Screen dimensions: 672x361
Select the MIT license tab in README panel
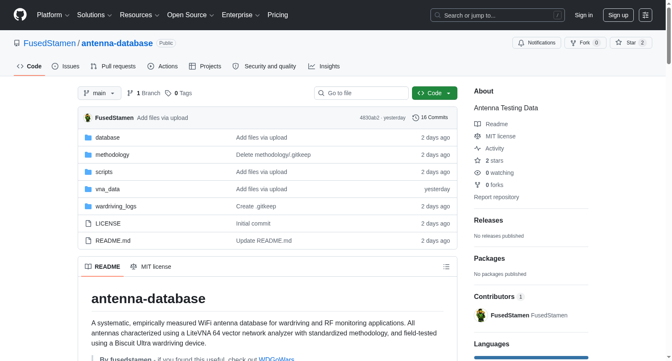pos(151,267)
